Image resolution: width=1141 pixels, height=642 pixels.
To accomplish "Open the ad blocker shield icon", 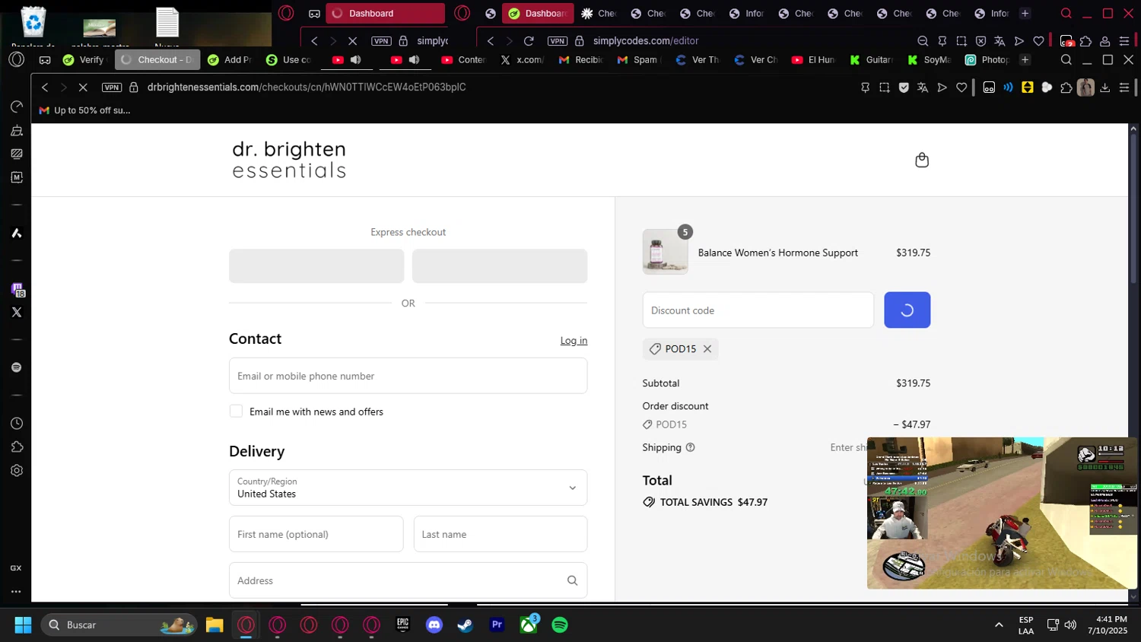I will [x=904, y=87].
